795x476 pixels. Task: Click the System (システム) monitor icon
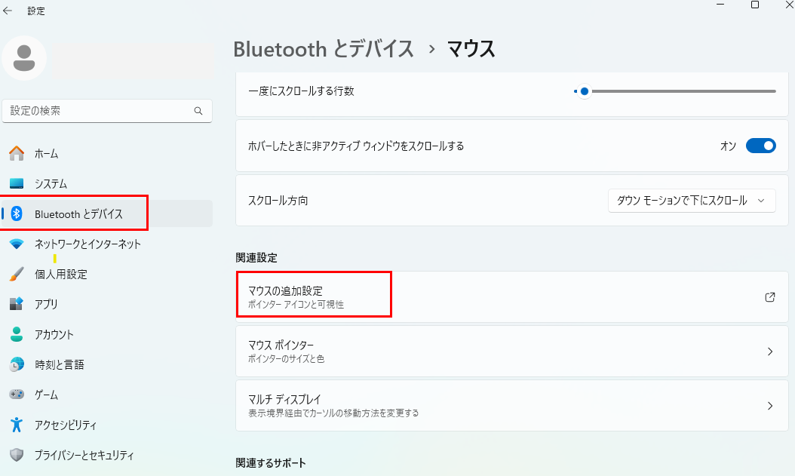pyautogui.click(x=17, y=184)
